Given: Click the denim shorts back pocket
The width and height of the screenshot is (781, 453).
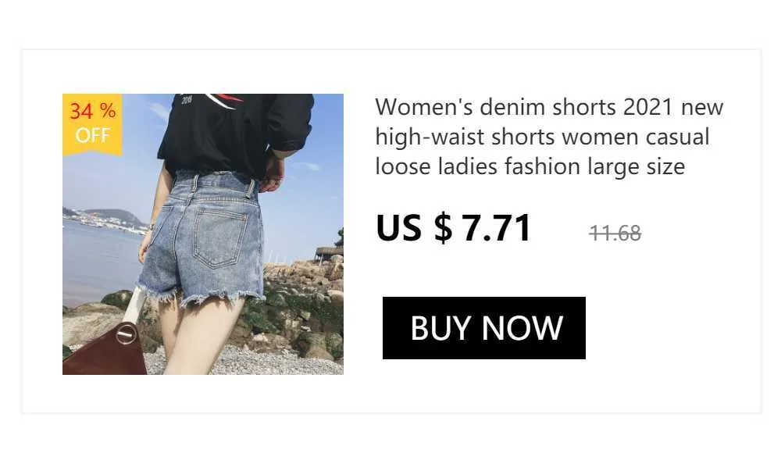Looking at the screenshot, I should 220,237.
